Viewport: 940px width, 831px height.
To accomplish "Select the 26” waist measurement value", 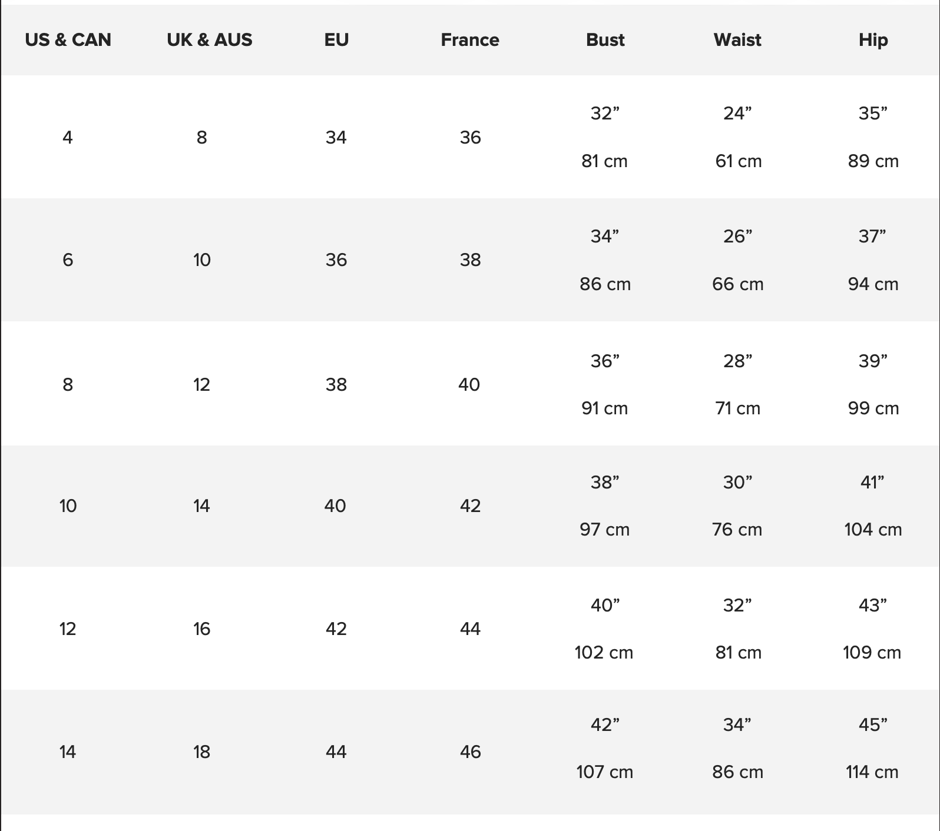I will point(737,237).
